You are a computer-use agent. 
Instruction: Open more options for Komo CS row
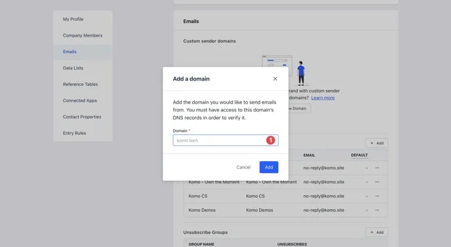pos(377,196)
